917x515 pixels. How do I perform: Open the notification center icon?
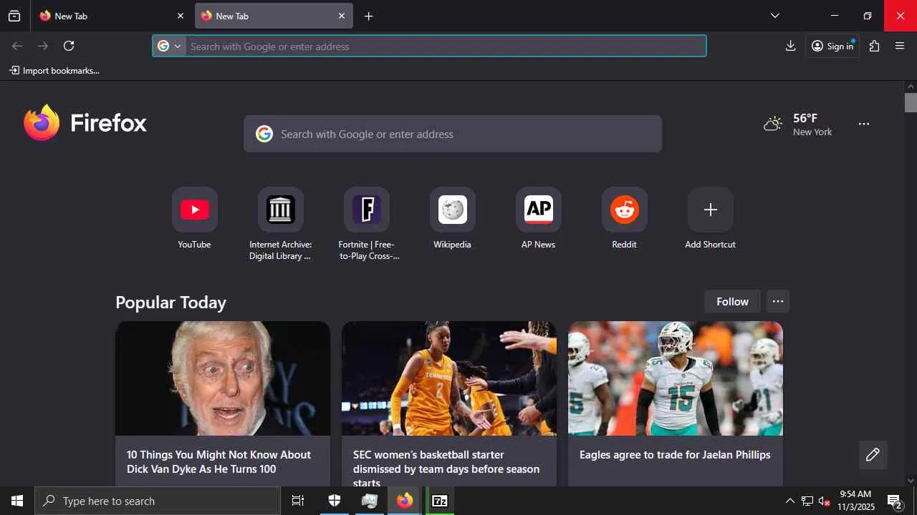(895, 501)
